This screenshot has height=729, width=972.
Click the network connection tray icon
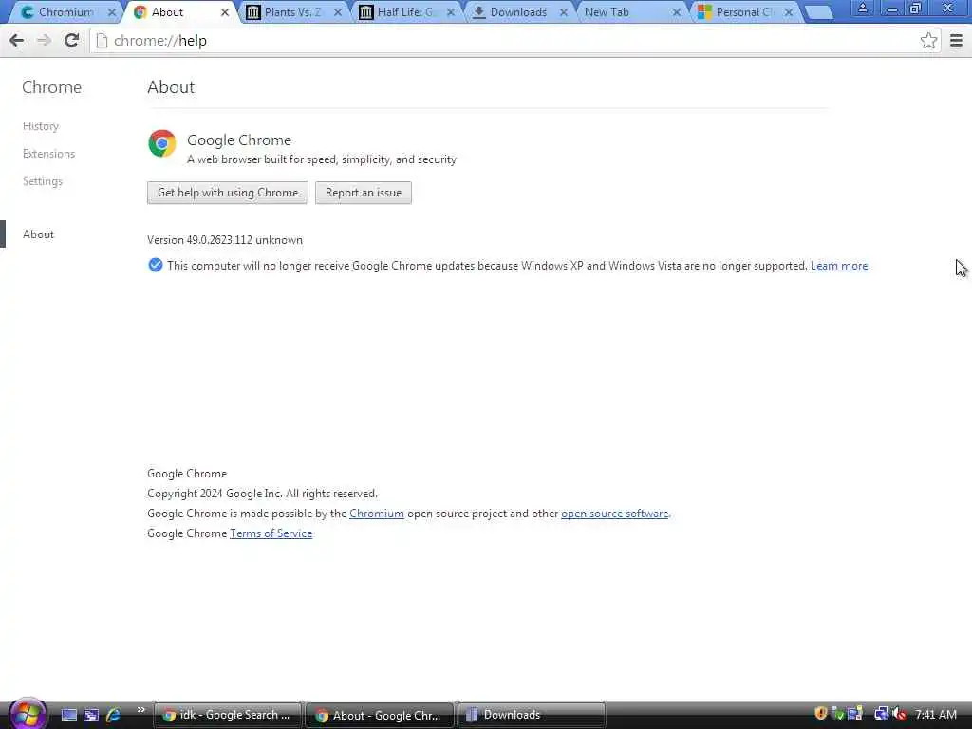click(881, 714)
